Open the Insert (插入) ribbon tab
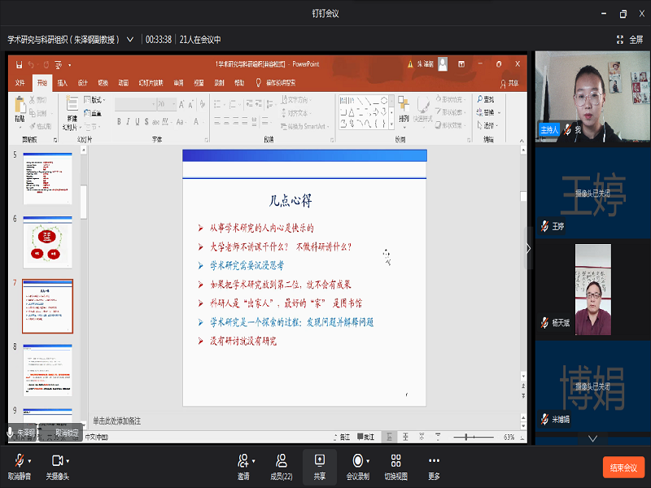The width and height of the screenshot is (651, 488). click(x=62, y=83)
